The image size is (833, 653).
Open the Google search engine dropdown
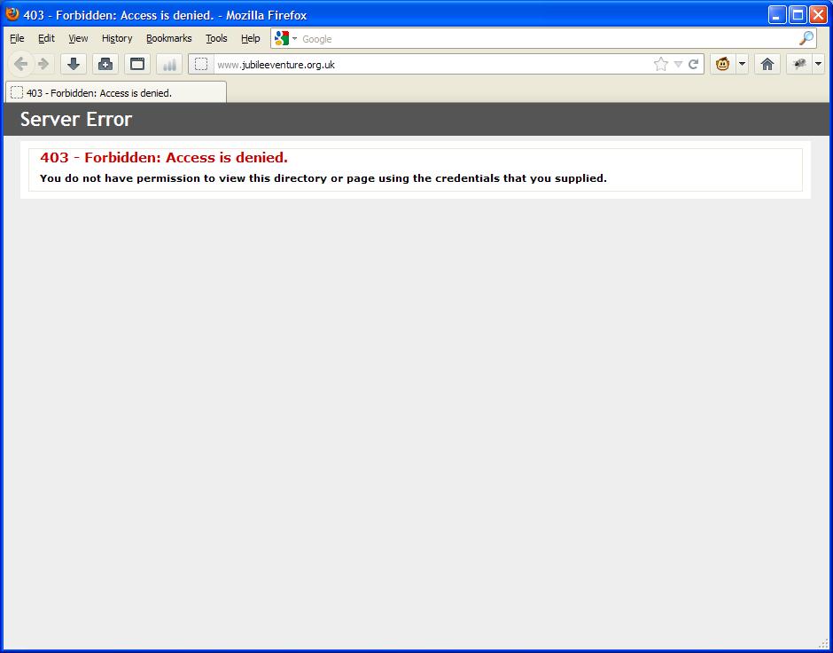coord(293,38)
